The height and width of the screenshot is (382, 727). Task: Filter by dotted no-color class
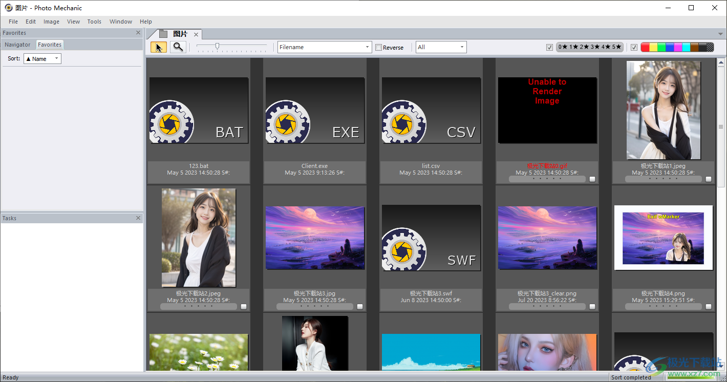click(710, 47)
